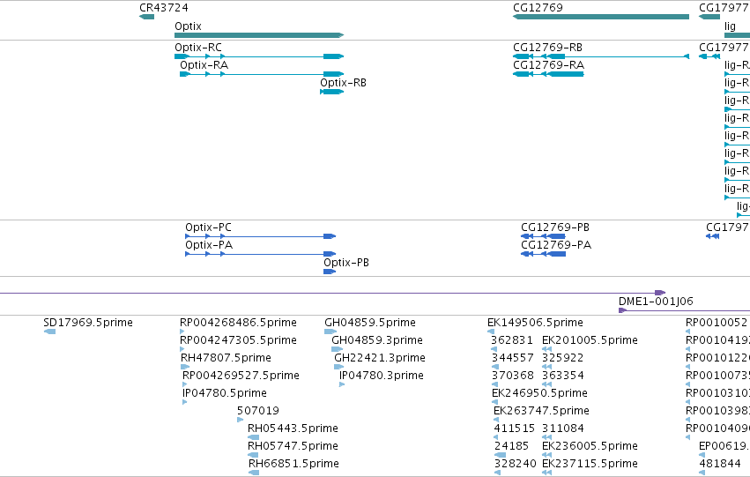750x477 pixels.
Task: Select the GH04859.3prime EST glyph
Action: 338,349
